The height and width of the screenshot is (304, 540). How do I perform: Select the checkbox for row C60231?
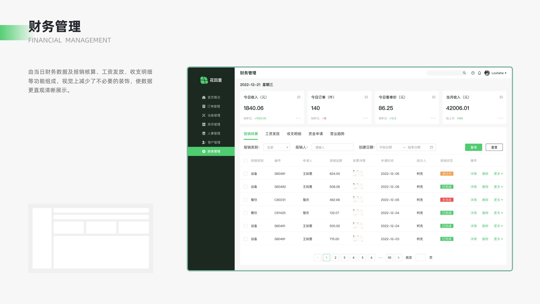pos(246,200)
